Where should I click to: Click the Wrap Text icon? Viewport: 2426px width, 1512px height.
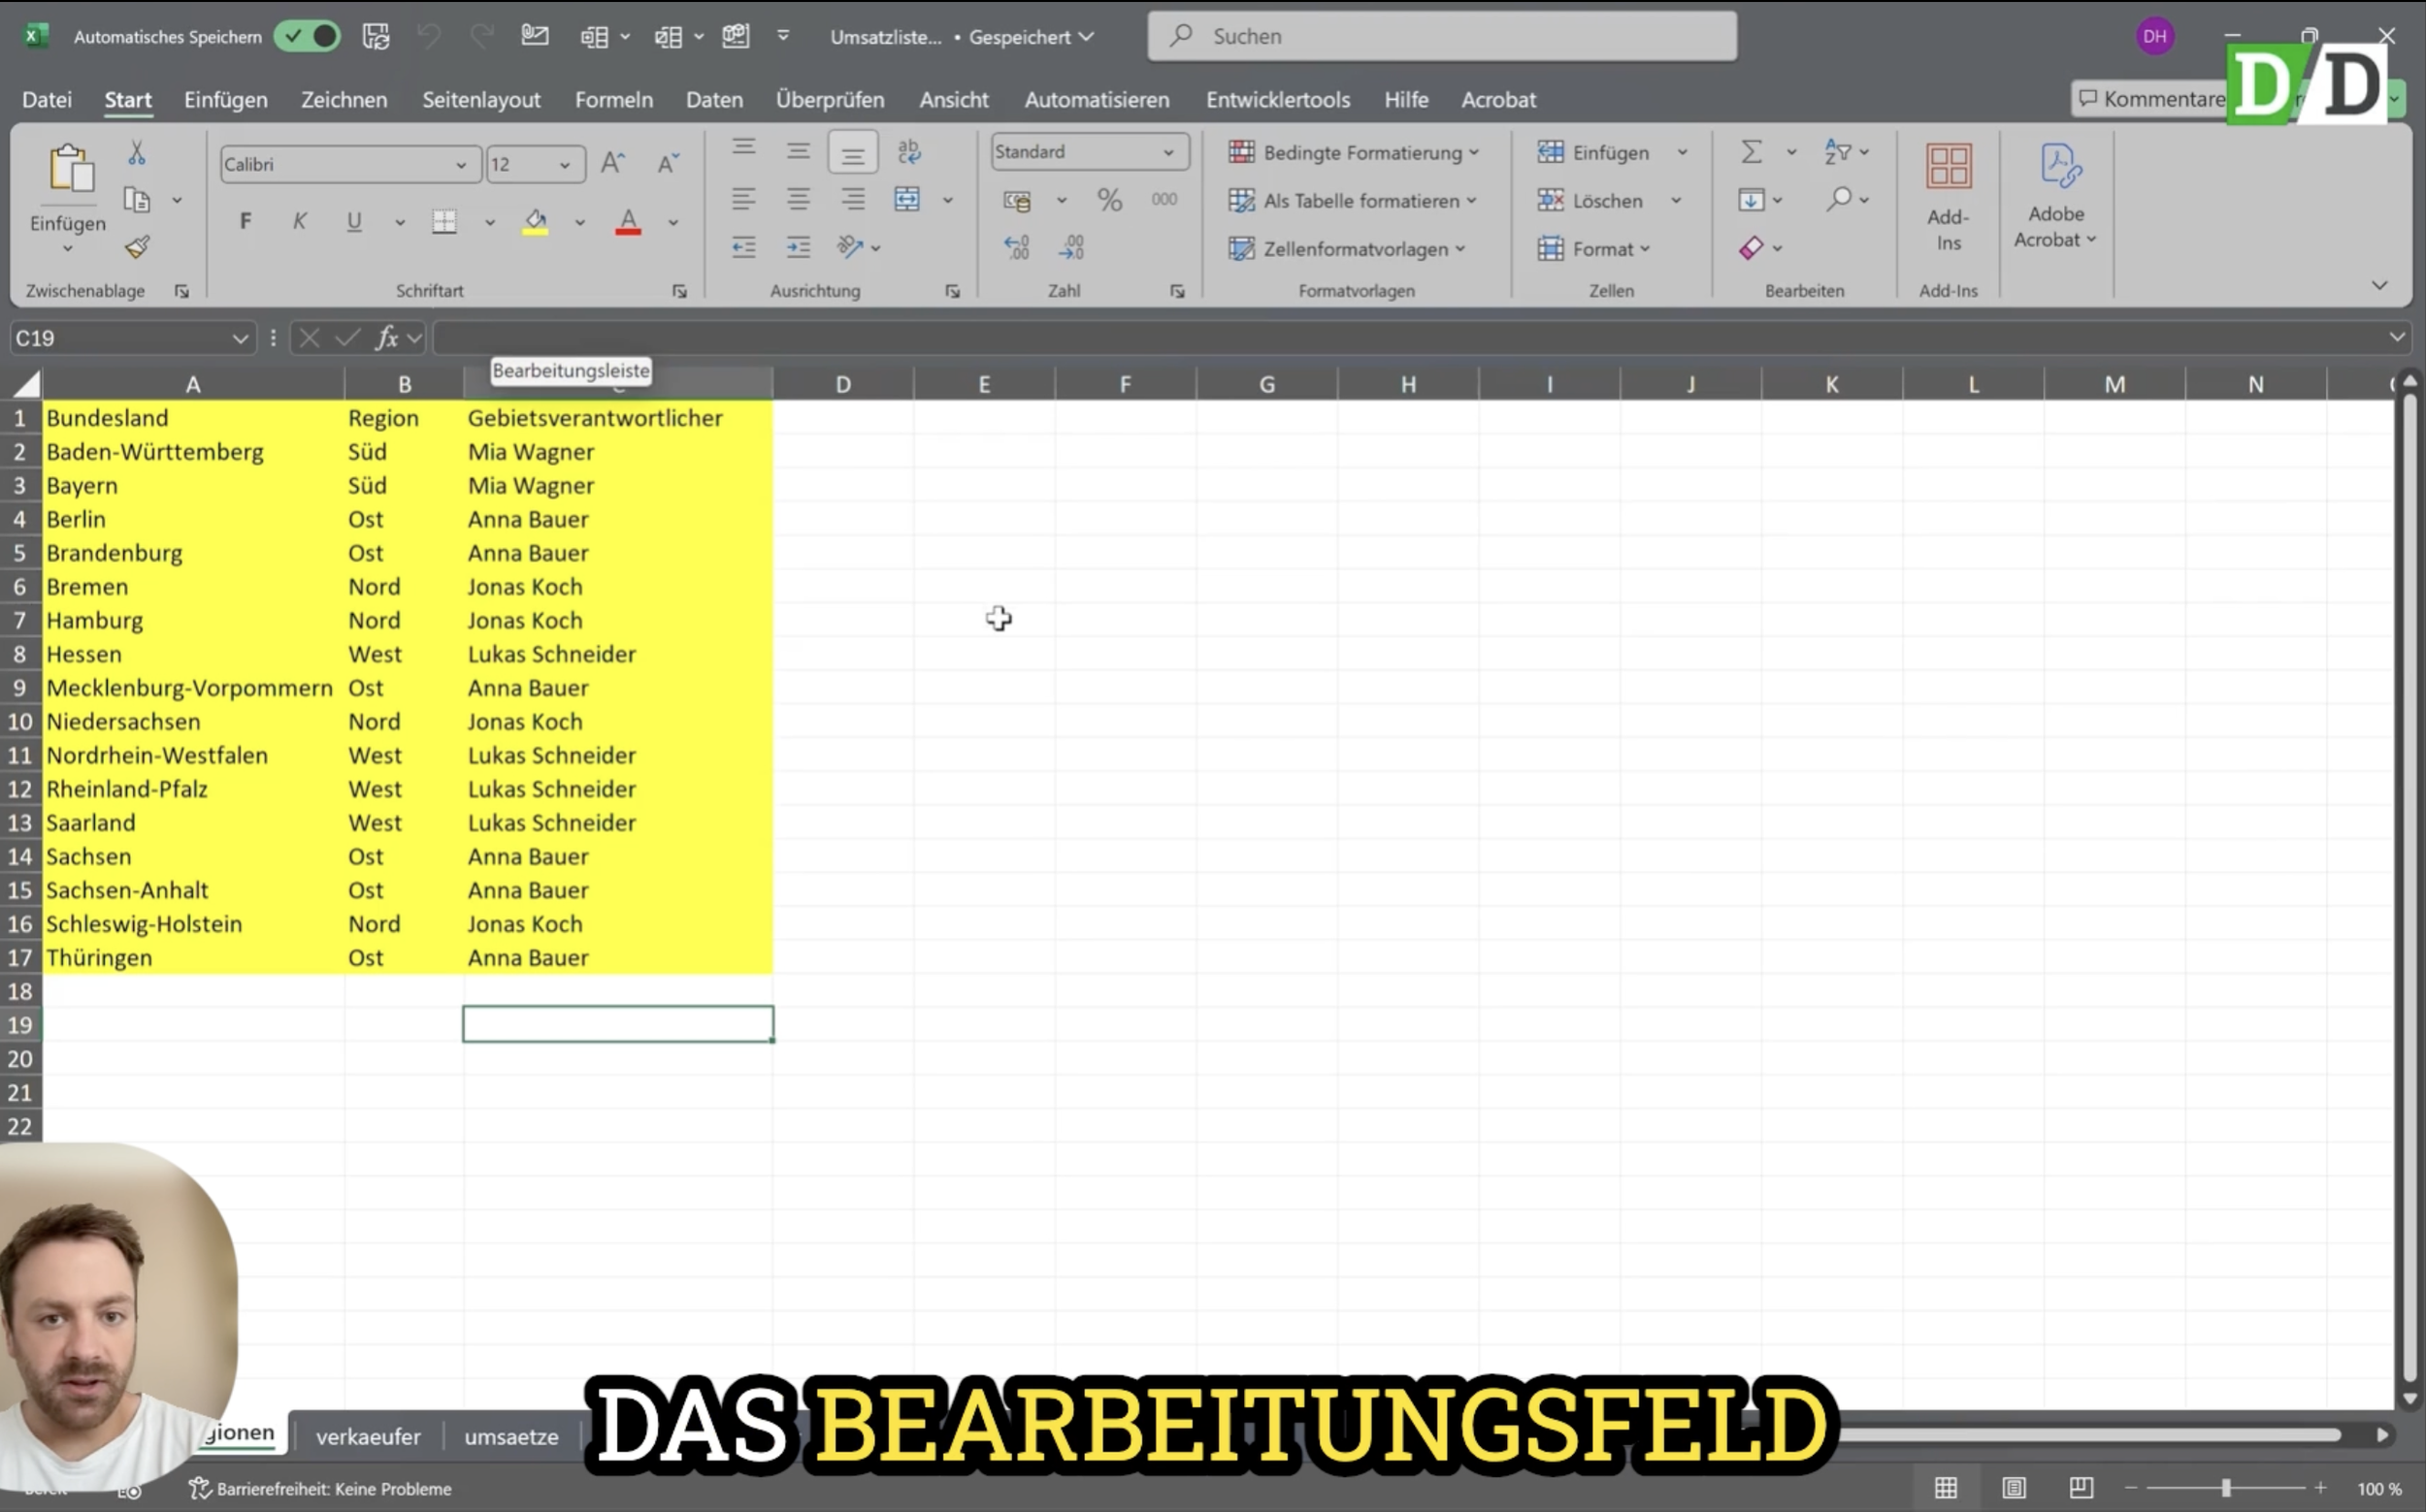(908, 151)
